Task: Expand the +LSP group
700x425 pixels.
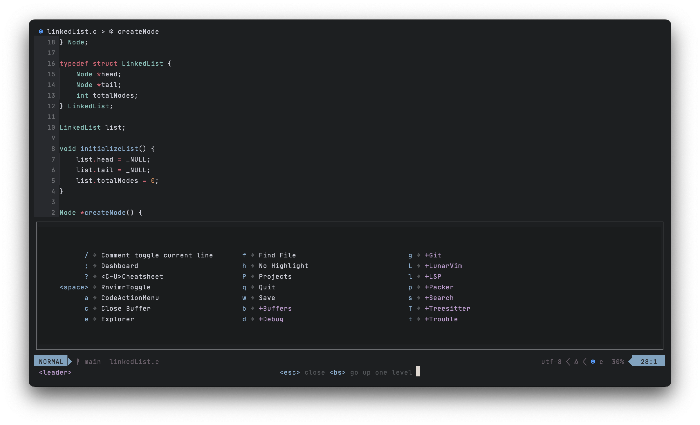Action: (x=433, y=276)
